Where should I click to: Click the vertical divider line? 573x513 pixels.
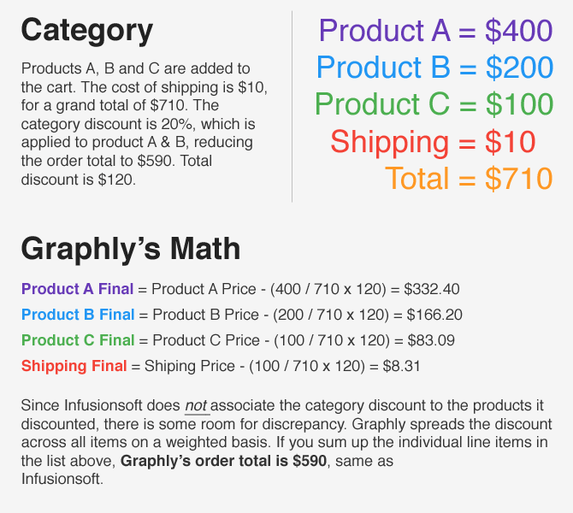click(292, 106)
